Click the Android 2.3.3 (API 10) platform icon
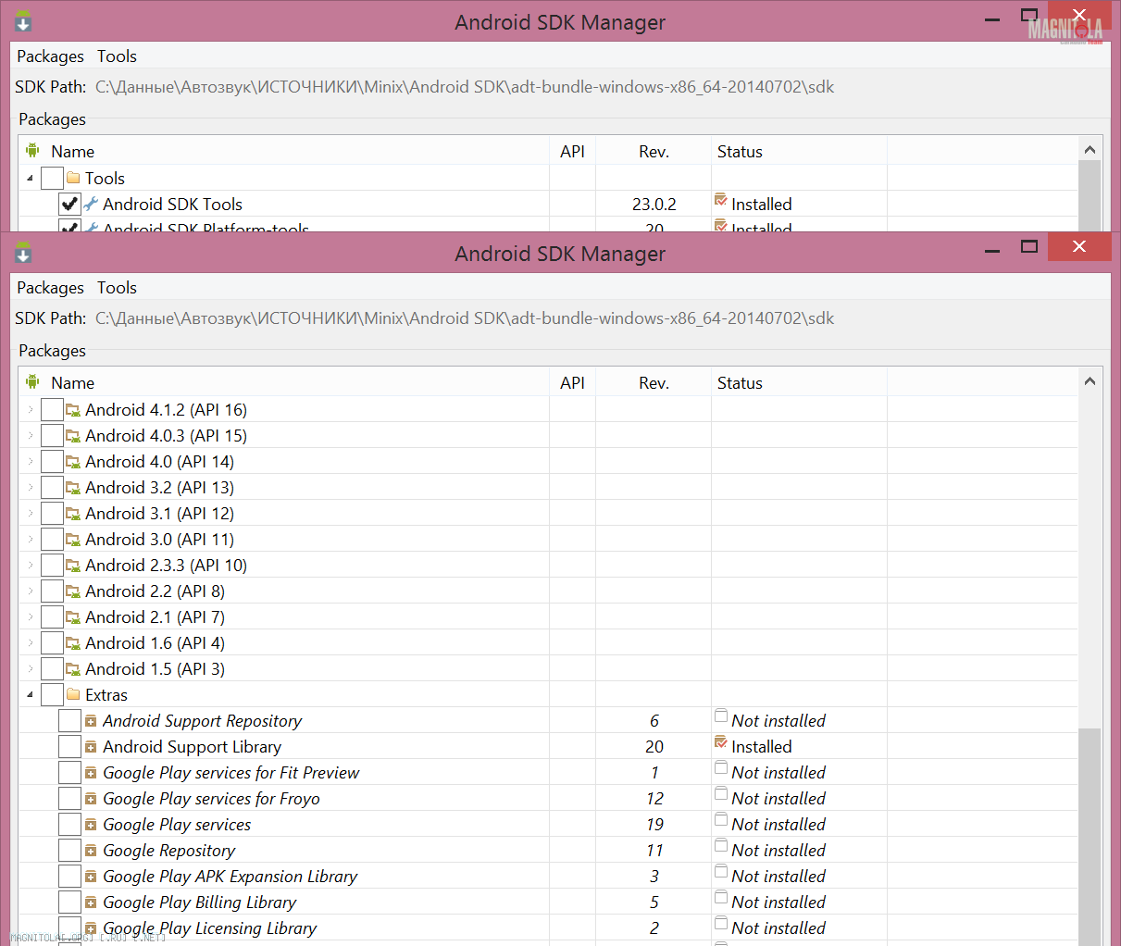Viewport: 1121px width, 946px height. pos(73,566)
